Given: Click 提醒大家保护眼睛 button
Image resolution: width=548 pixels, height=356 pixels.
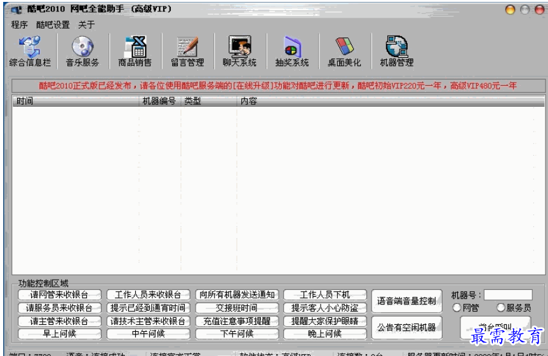Looking at the screenshot, I should (x=325, y=321).
